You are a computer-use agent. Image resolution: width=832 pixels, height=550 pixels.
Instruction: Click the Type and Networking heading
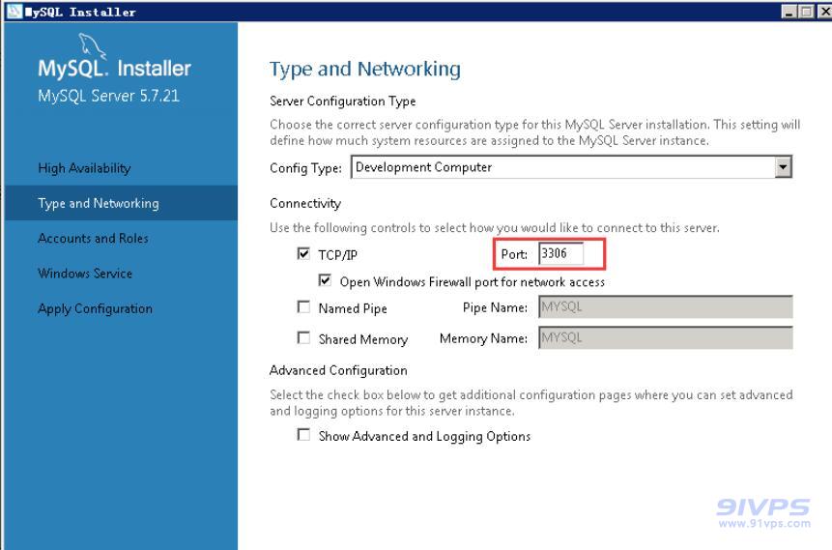click(x=365, y=69)
